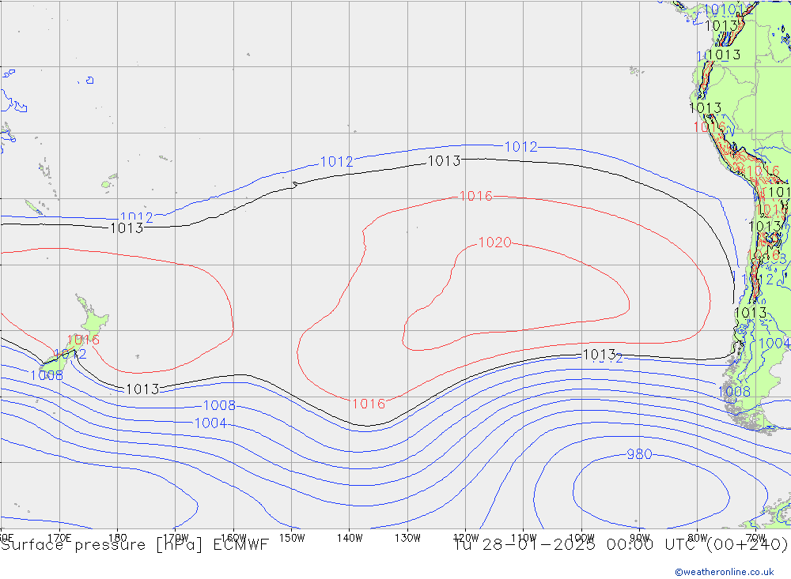Viewport: 791px width, 579px height.
Task: Click the 1013 label between the two 1012 labels
Action: coord(444,161)
